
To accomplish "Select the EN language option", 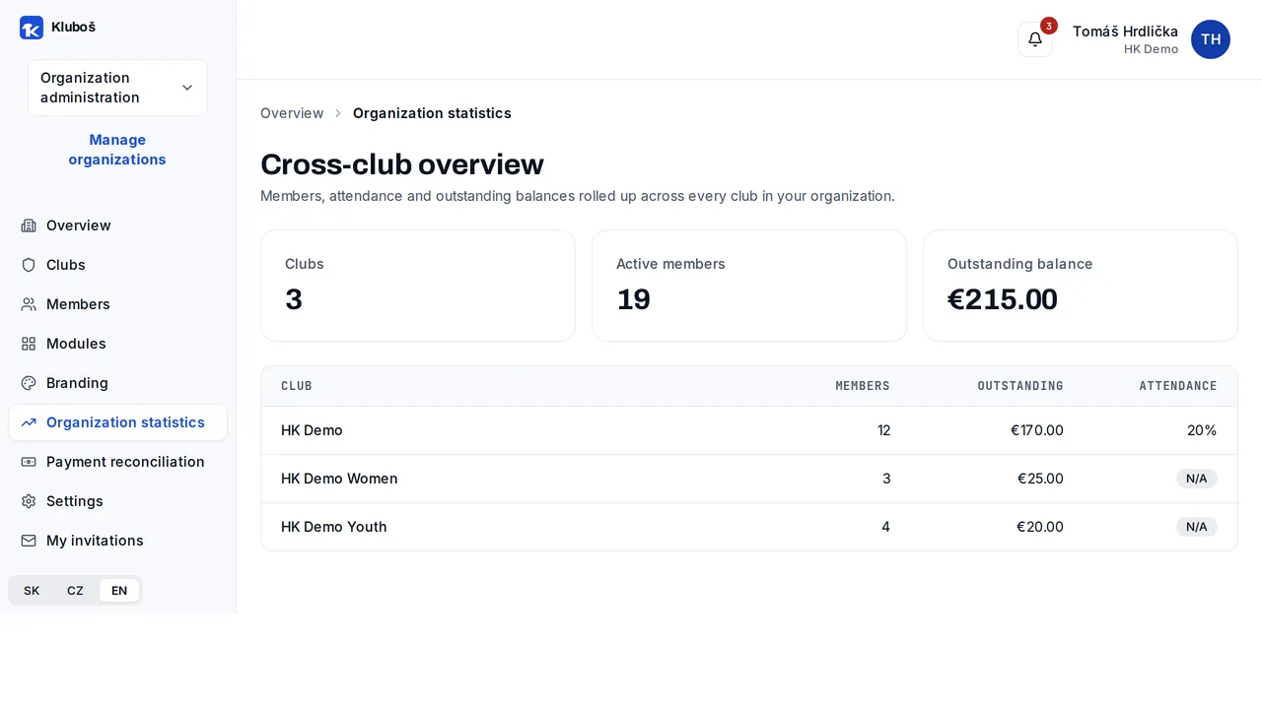I will coord(119,591).
